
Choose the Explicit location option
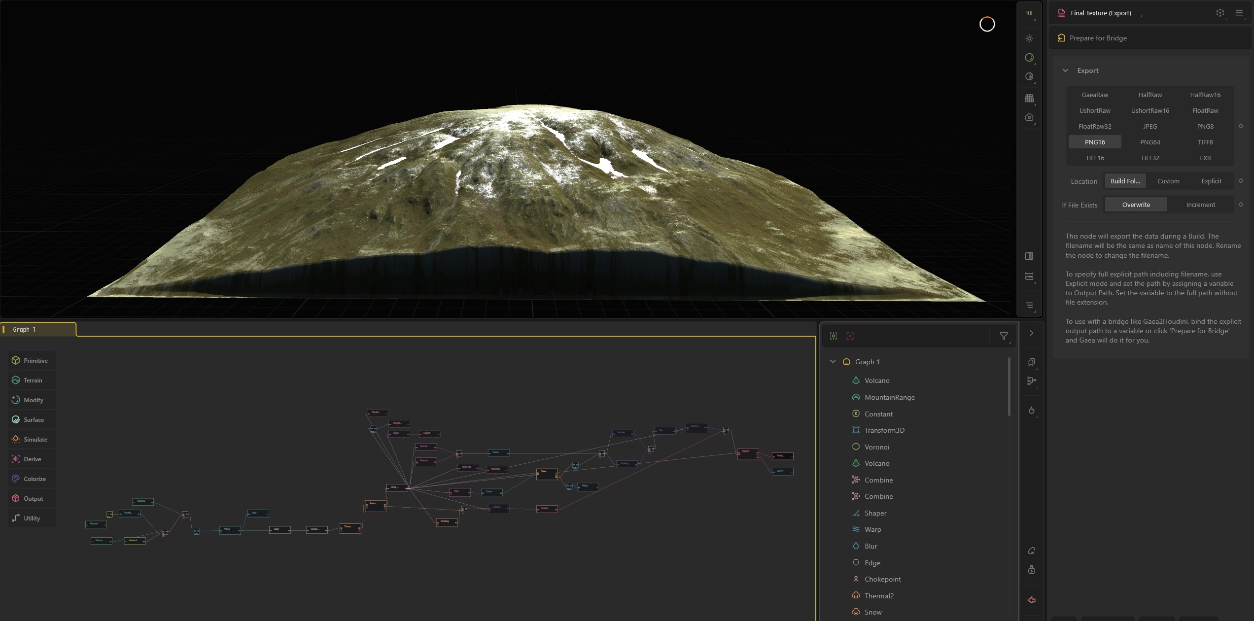1211,181
